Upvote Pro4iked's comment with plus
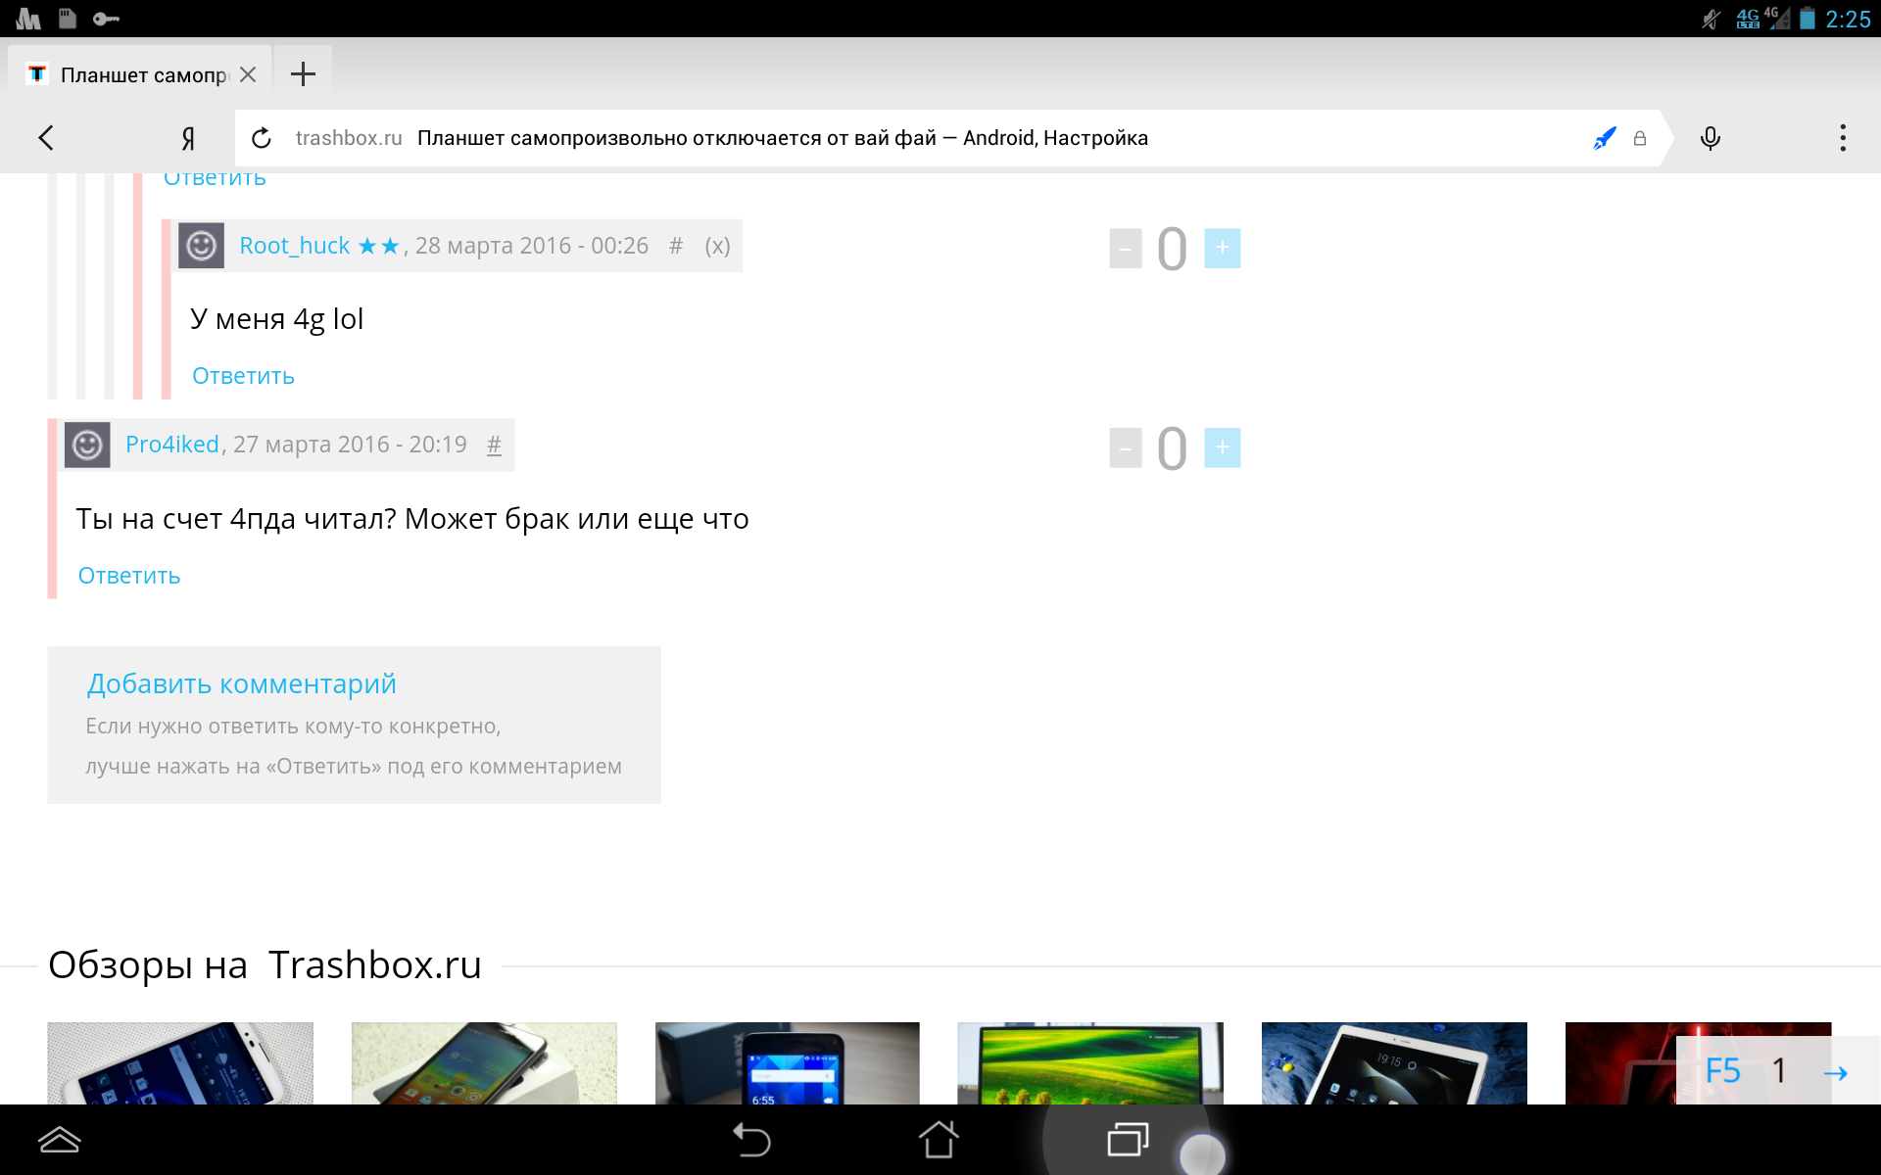Screen dimensions: 1881x1175 point(1222,447)
